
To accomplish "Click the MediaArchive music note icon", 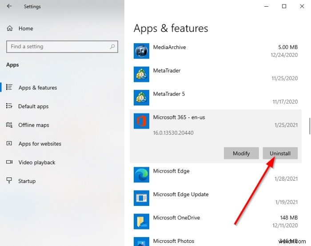I will [141, 51].
